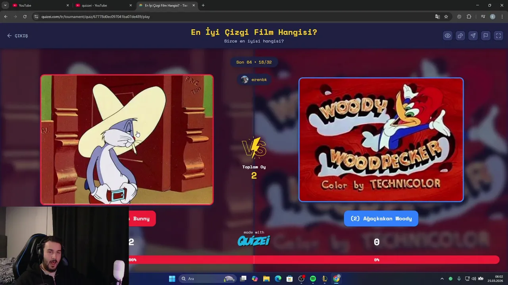The height and width of the screenshot is (285, 508).
Task: Expand the tab search dropdown arrow
Action: pyautogui.click(x=5, y=6)
